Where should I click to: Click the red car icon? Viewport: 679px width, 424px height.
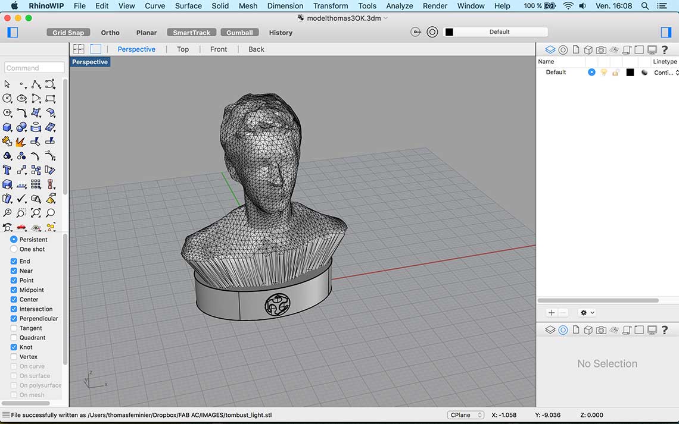coord(21,227)
